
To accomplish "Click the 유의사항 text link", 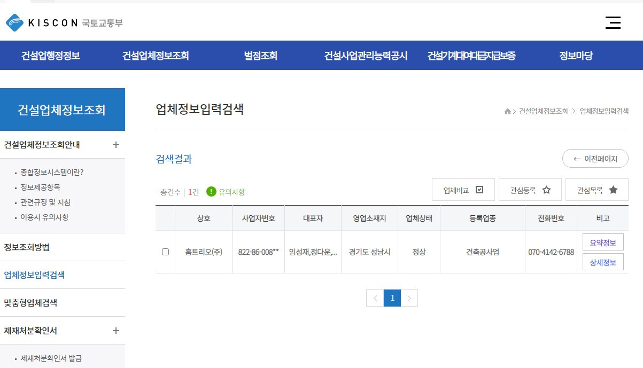I will (x=232, y=192).
